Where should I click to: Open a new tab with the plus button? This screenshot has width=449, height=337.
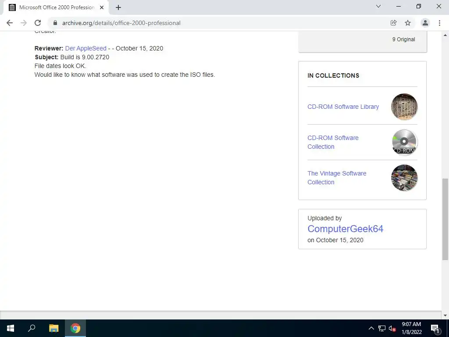click(x=118, y=7)
